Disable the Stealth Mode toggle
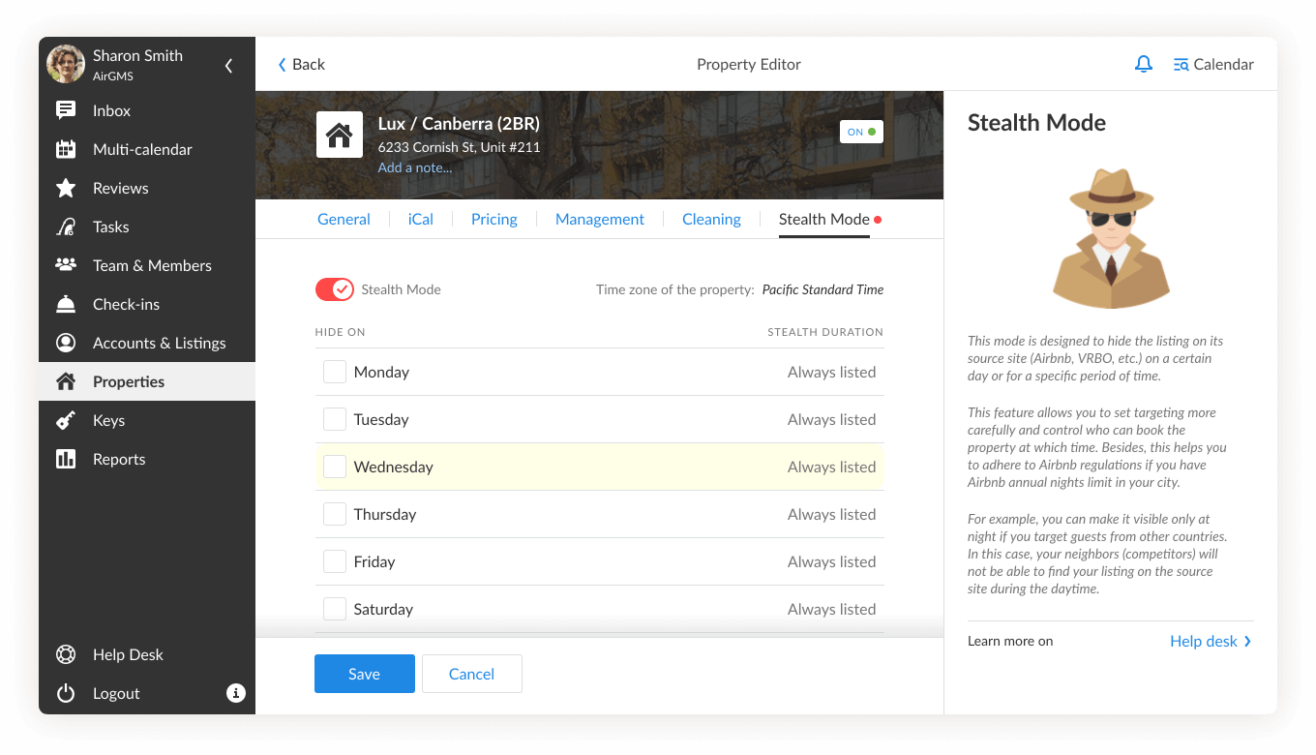The image size is (1316, 755). point(334,289)
